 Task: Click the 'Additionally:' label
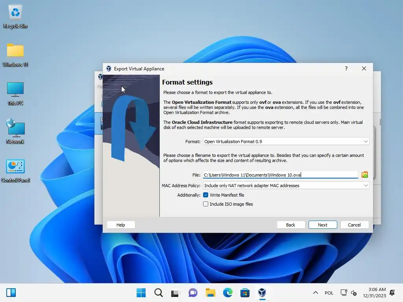click(x=189, y=195)
